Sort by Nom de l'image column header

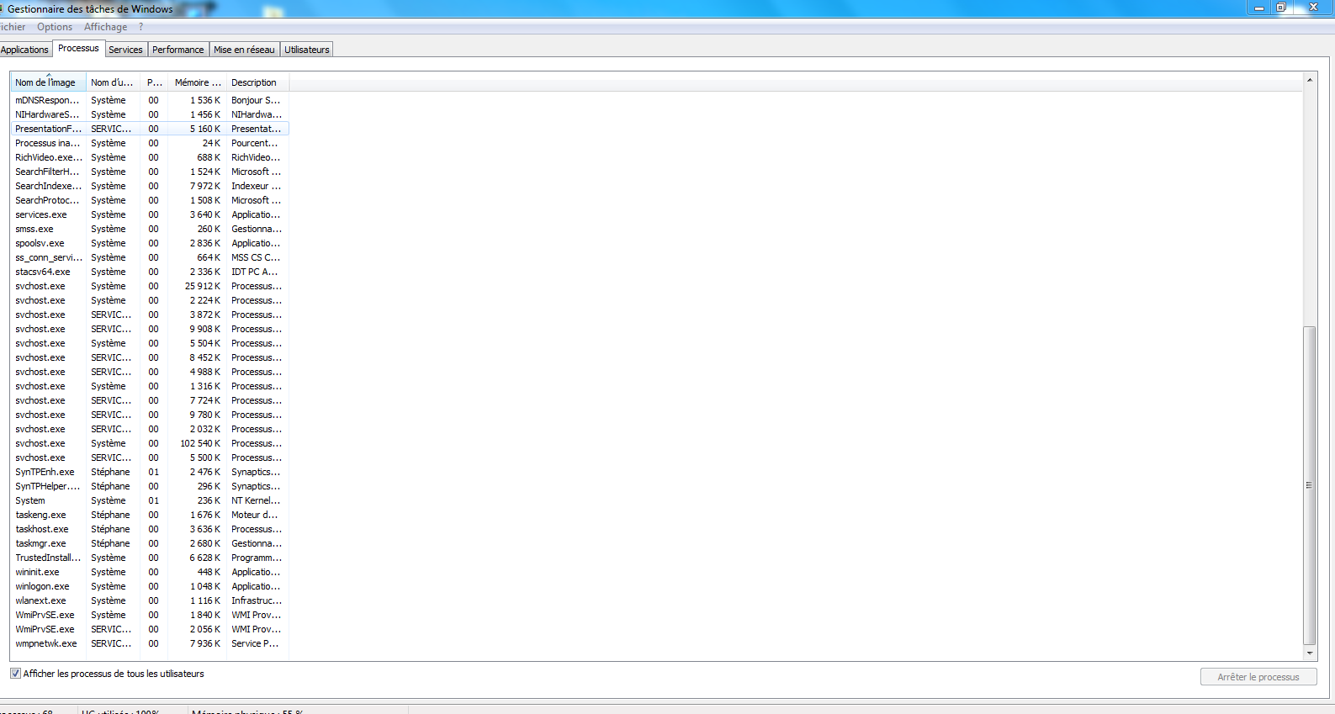[x=48, y=82]
